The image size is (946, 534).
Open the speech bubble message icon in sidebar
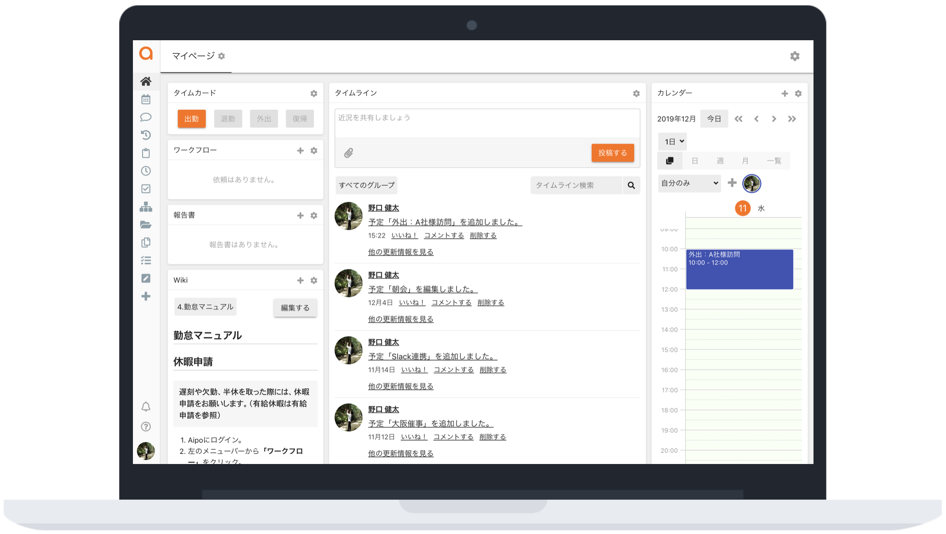coord(146,117)
